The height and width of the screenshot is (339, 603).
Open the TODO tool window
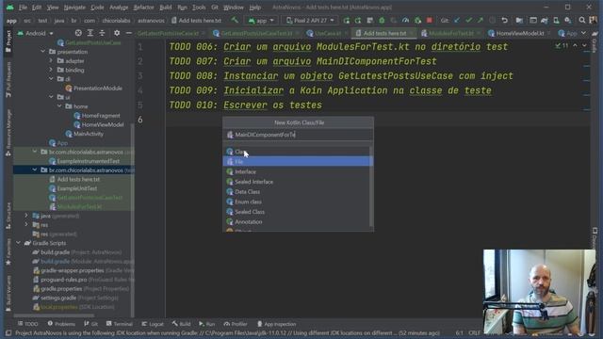pyautogui.click(x=27, y=324)
